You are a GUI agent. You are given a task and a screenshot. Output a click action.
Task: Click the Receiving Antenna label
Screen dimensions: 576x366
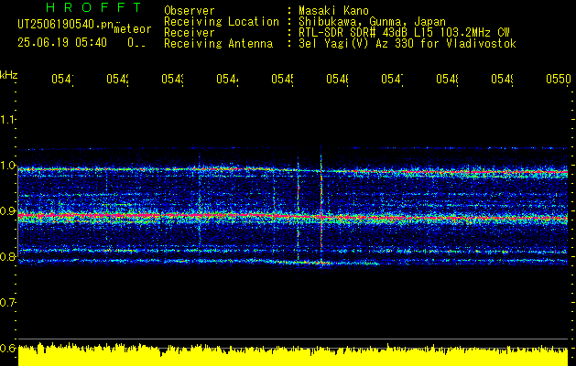pyautogui.click(x=218, y=44)
